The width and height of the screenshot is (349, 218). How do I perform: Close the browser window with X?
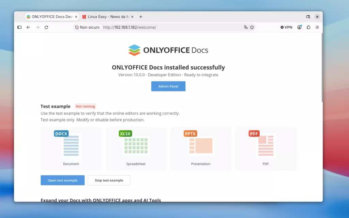pyautogui.click(x=317, y=17)
